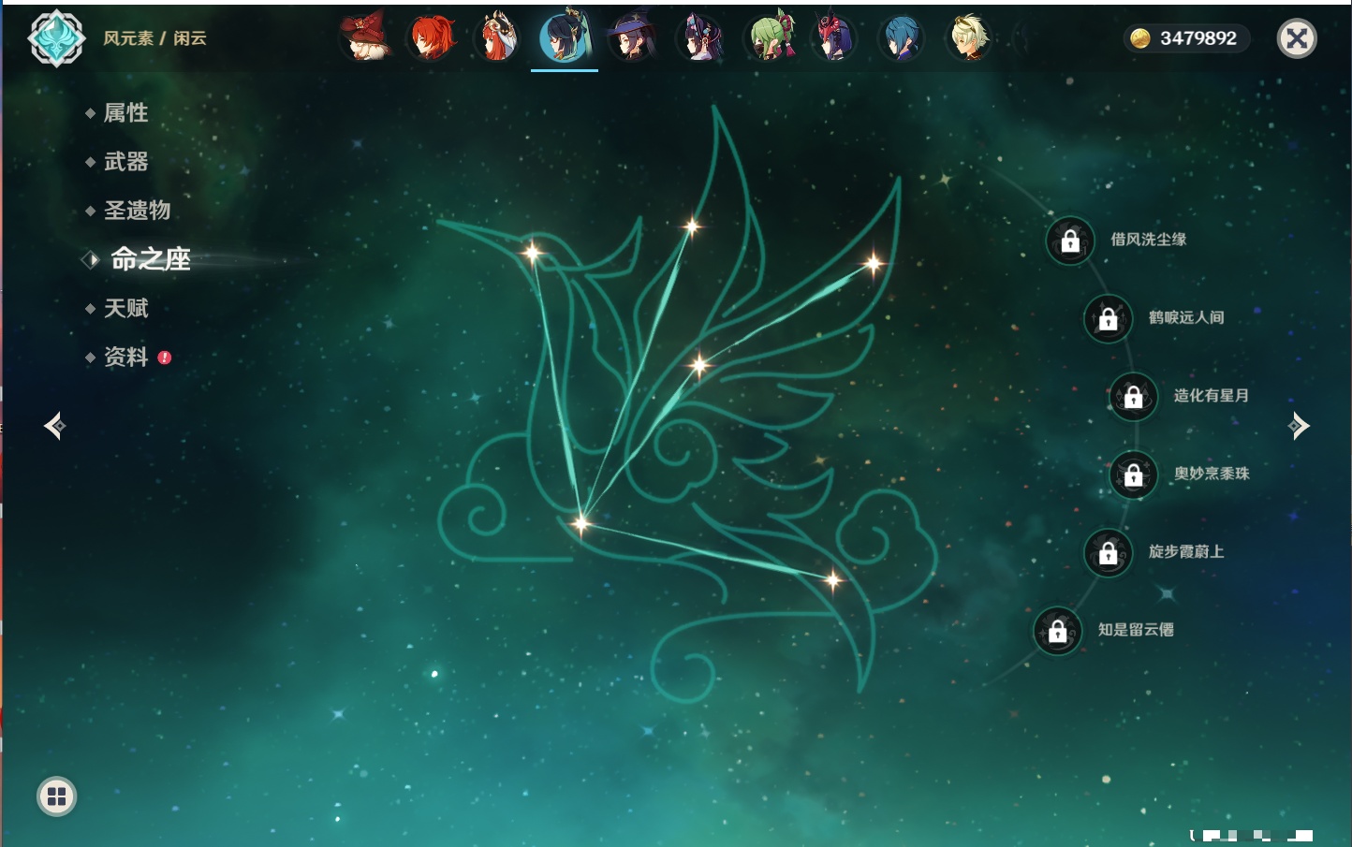1352x847 pixels.
Task: Switch to the 天赋 talents tab
Action: [x=125, y=308]
